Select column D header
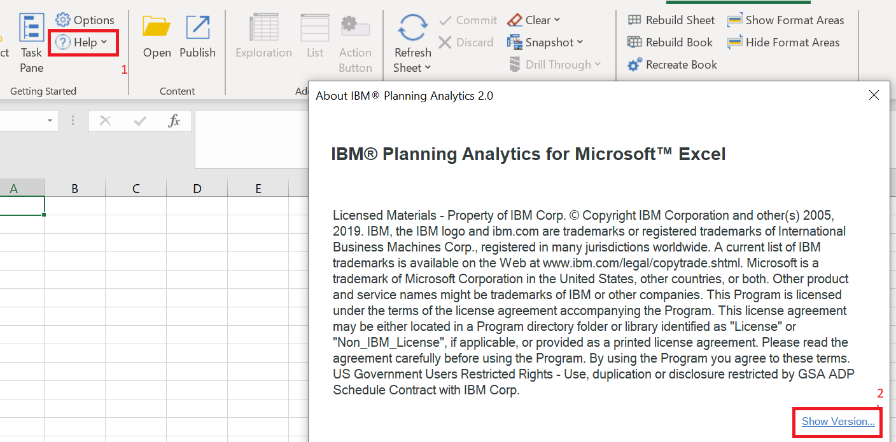 pos(197,189)
